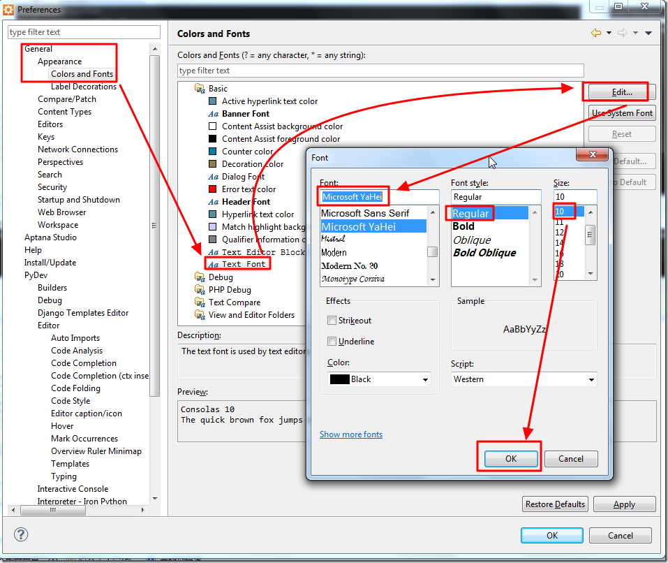The image size is (668, 563).
Task: Click the Error text color red swatch
Action: coord(213,189)
